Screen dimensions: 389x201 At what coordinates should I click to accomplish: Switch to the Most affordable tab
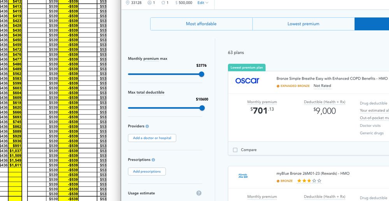pos(201,24)
